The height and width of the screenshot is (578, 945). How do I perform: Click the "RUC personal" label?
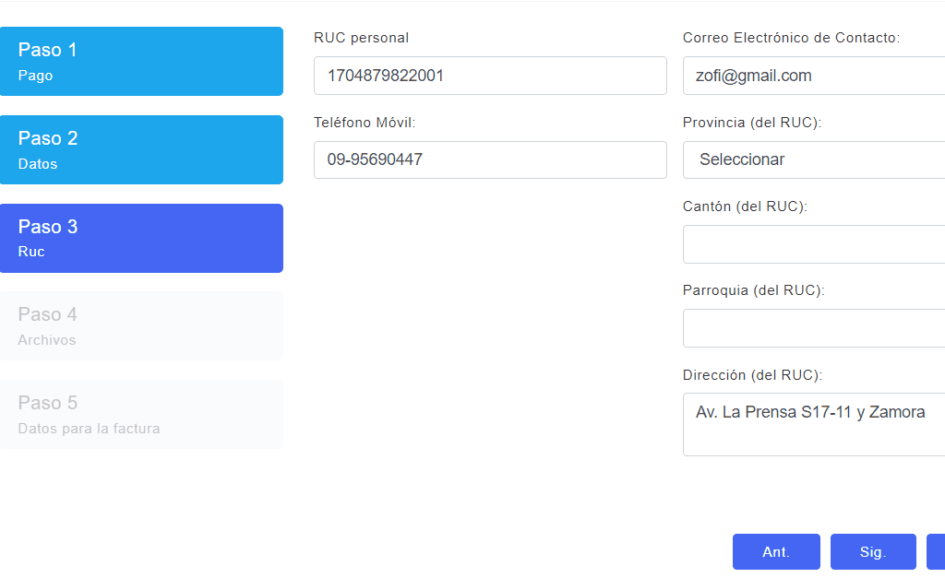[361, 38]
